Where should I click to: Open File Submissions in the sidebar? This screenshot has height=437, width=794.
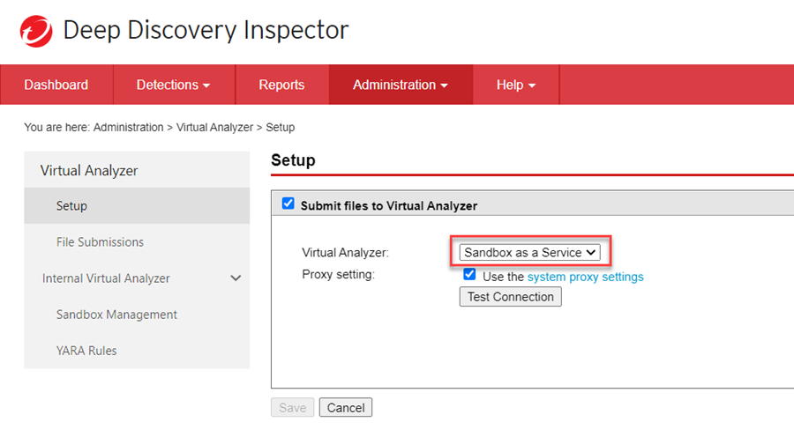click(100, 242)
